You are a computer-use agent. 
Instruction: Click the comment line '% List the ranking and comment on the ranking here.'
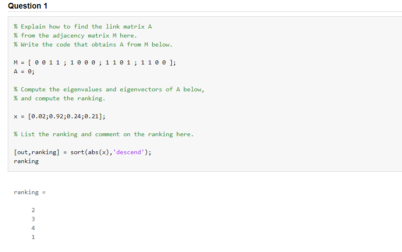tap(104, 134)
